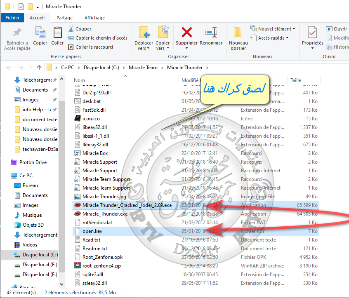Screen dimensions: 349x298
Task: Click the red Supprimer icon
Action: click(187, 32)
